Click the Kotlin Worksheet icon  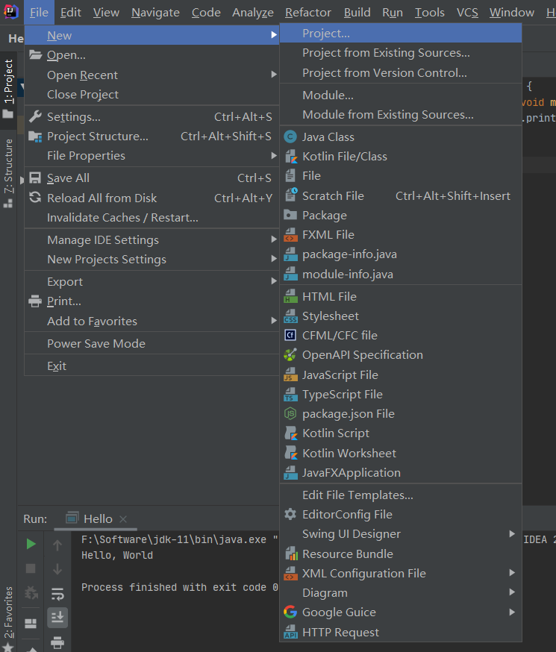[290, 453]
